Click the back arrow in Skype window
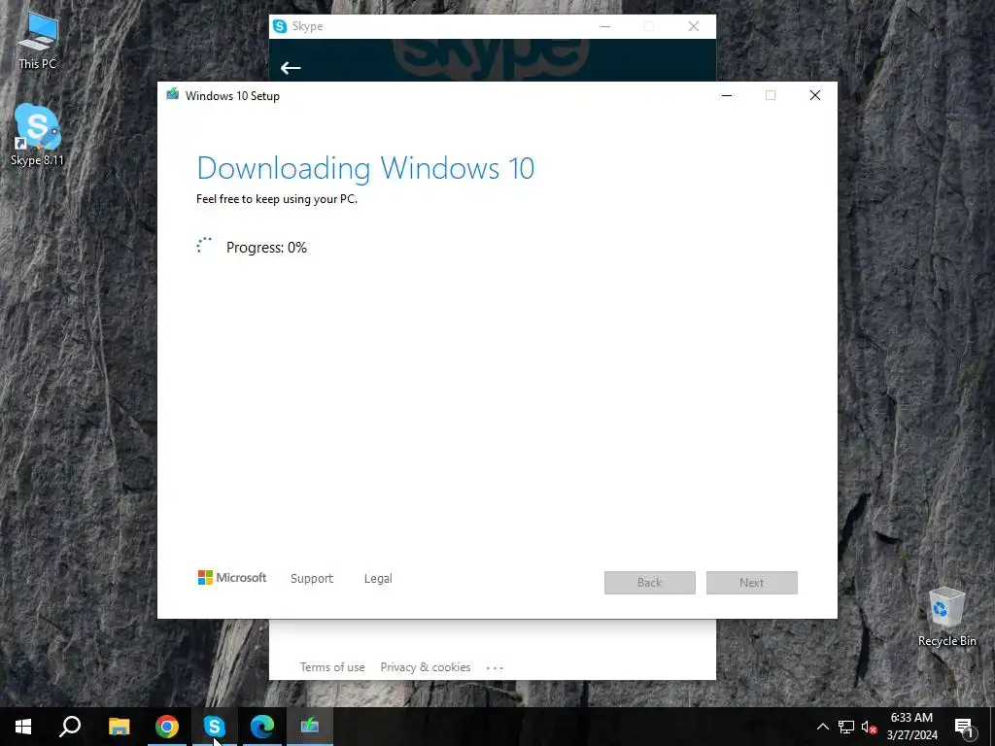Screen dimensions: 995x746 coord(291,68)
